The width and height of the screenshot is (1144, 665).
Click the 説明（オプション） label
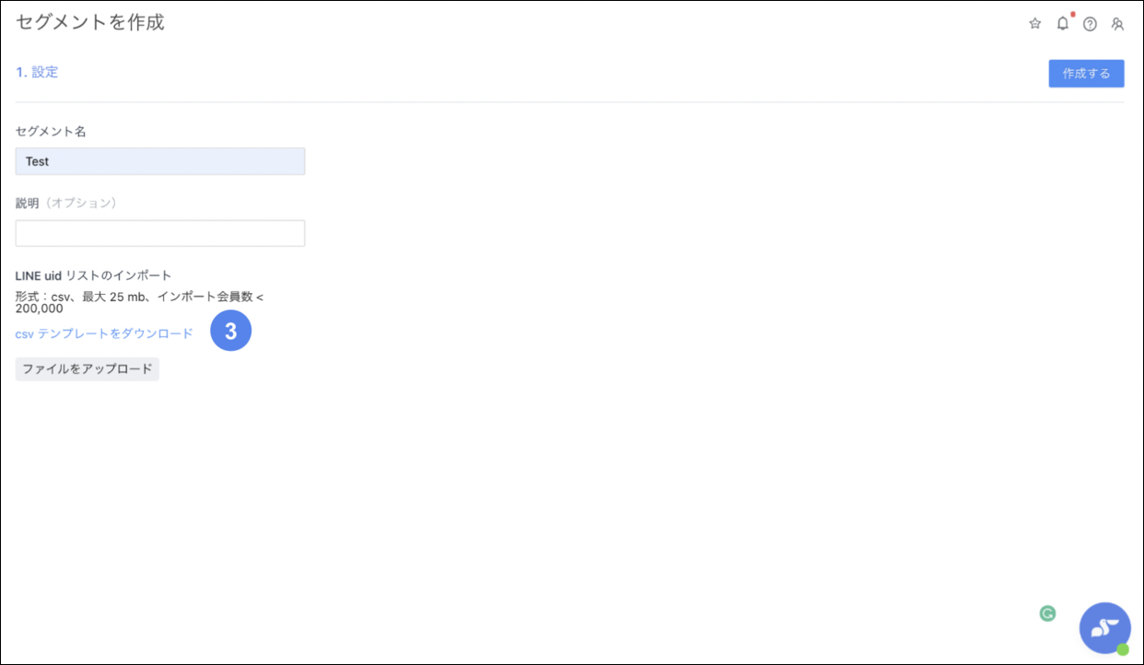(x=66, y=203)
